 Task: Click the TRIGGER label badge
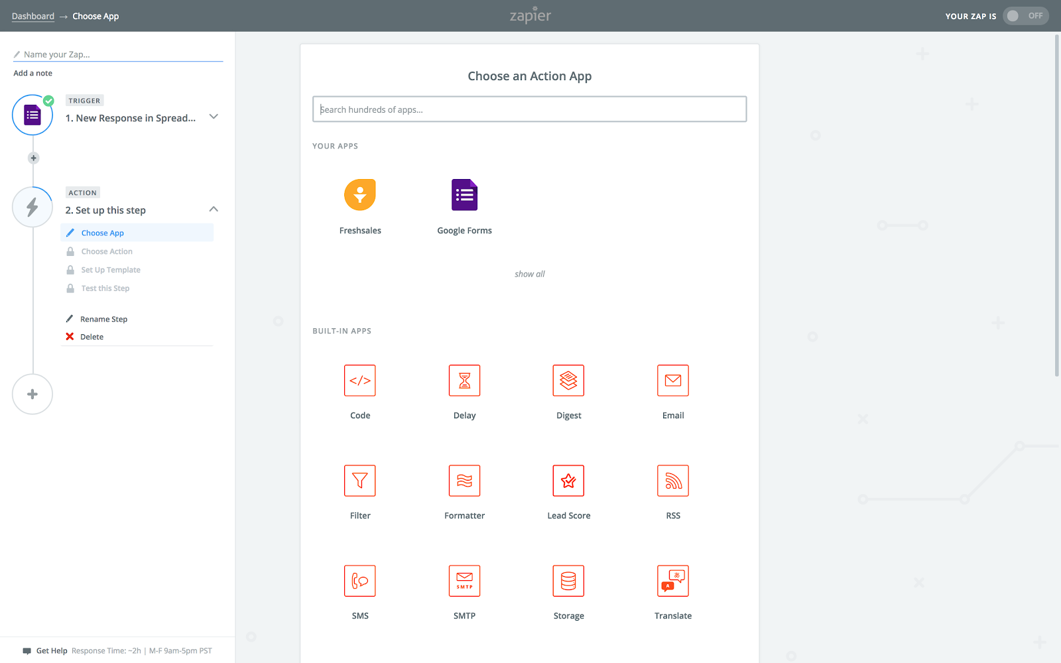tap(84, 101)
